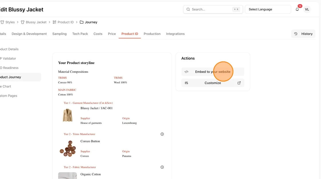Navigate to Product ID breadcrumb
Viewport: 321px width, 179px height.
66,22
